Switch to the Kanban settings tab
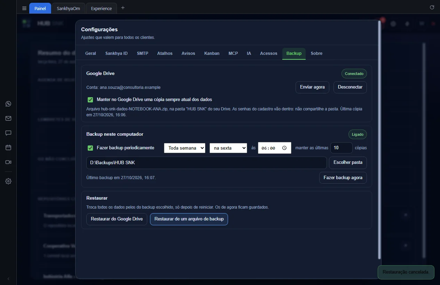This screenshot has width=440, height=285. pyautogui.click(x=212, y=53)
